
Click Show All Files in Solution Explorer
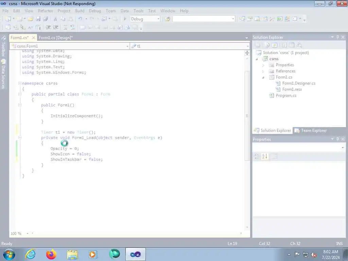coord(267,45)
